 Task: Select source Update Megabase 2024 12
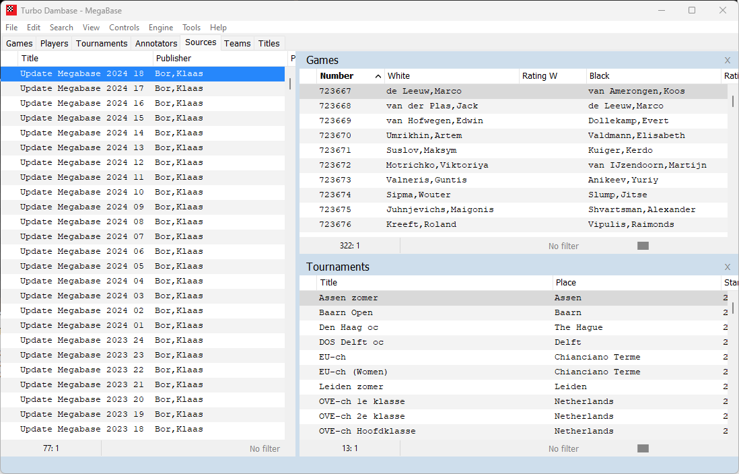[143, 162]
